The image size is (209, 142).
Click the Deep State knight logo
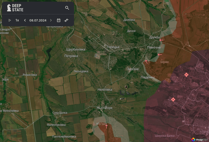click(9, 8)
